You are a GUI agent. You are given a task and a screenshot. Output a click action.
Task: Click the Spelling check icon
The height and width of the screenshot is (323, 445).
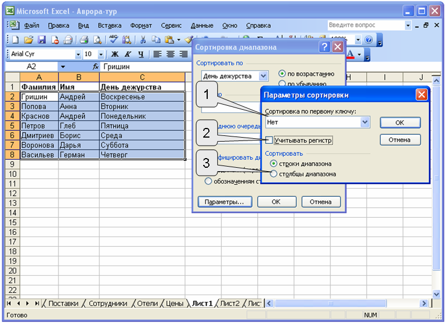pyautogui.click(x=114, y=40)
